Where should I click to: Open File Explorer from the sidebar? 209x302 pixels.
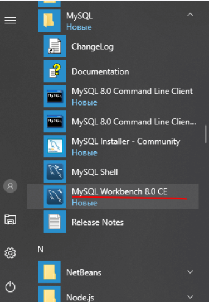click(11, 219)
